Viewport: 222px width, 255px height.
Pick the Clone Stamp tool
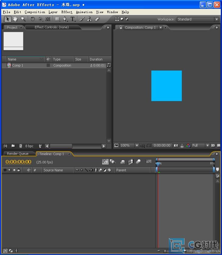point(89,19)
